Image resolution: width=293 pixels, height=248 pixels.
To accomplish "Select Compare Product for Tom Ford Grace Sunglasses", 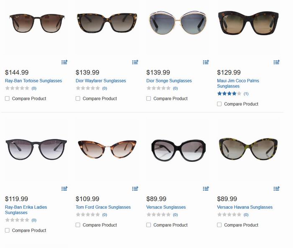I will tap(78, 225).
